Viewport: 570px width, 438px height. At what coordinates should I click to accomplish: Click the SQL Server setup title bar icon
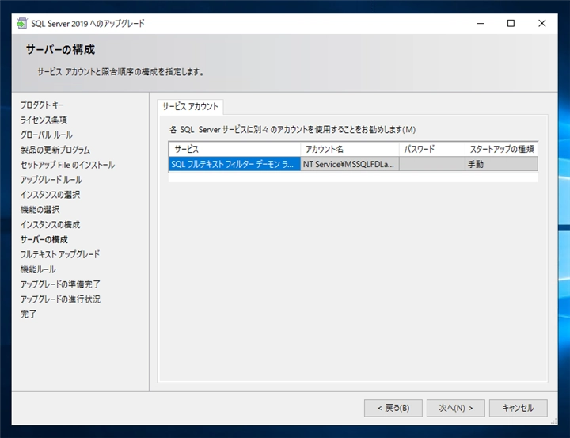click(22, 23)
